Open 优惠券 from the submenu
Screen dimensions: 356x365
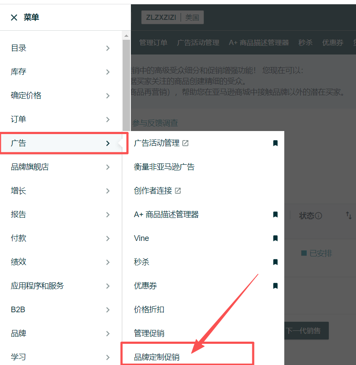pos(145,286)
